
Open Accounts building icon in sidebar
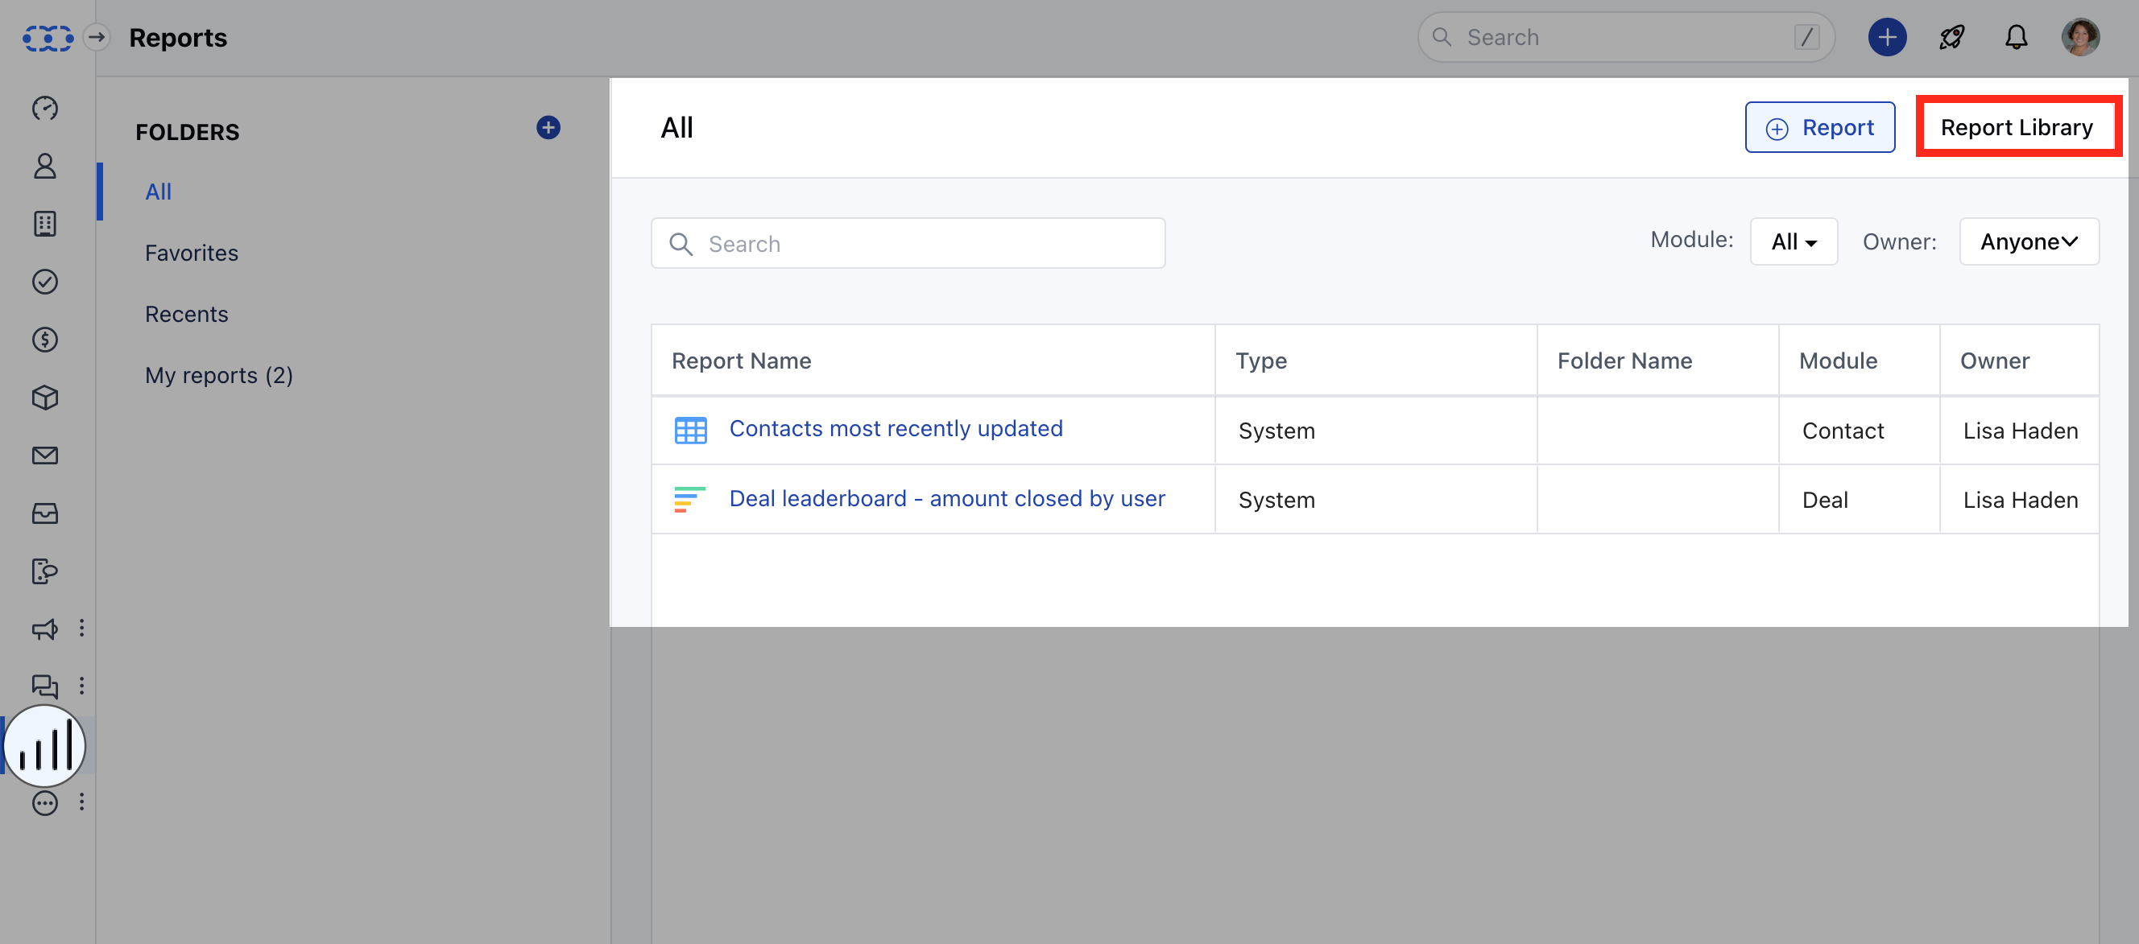(x=45, y=224)
